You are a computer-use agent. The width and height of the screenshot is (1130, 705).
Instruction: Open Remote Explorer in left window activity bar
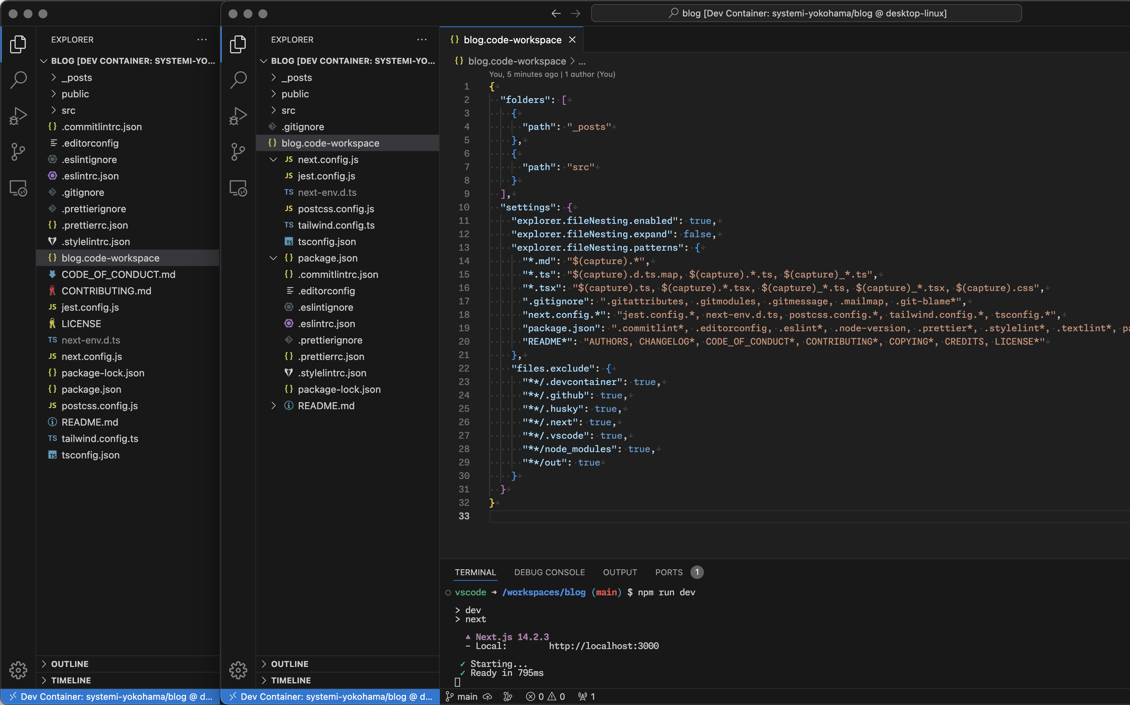click(x=18, y=188)
